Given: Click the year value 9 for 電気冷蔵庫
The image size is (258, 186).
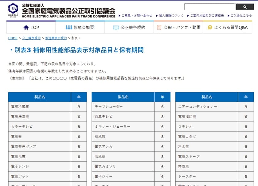Looking at the screenshot, I should click(x=79, y=107).
